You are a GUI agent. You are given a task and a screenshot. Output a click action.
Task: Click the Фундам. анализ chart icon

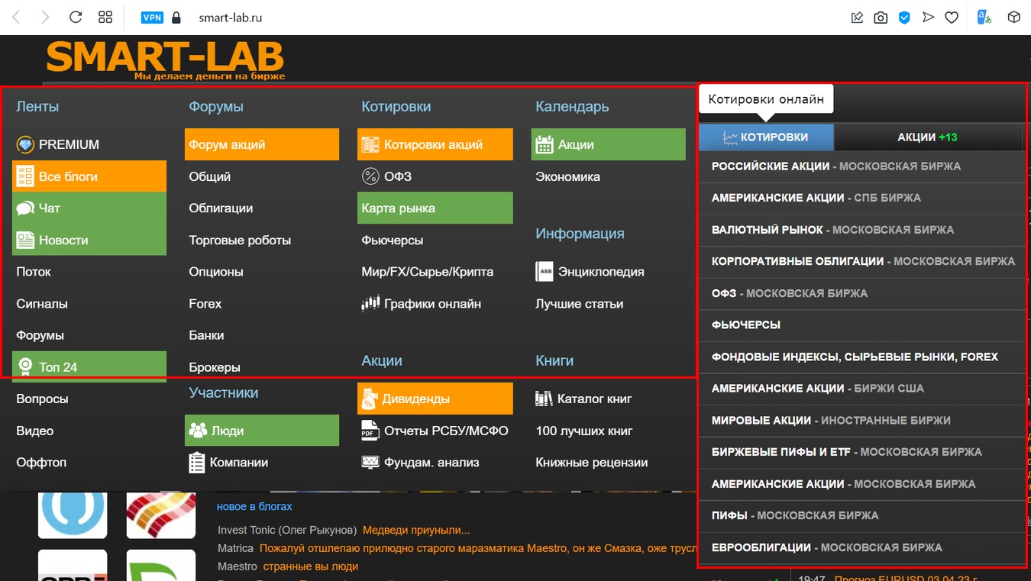370,462
